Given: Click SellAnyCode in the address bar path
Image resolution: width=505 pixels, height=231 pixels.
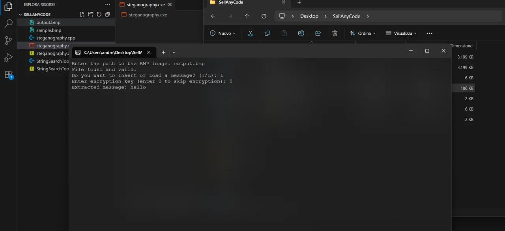Looking at the screenshot, I should (346, 16).
